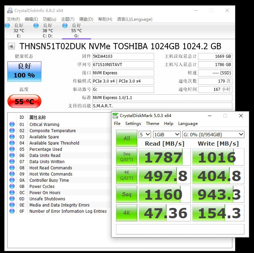Open the 编辑(E) menu
The height and width of the screenshot is (253, 254).
pos(31,19)
